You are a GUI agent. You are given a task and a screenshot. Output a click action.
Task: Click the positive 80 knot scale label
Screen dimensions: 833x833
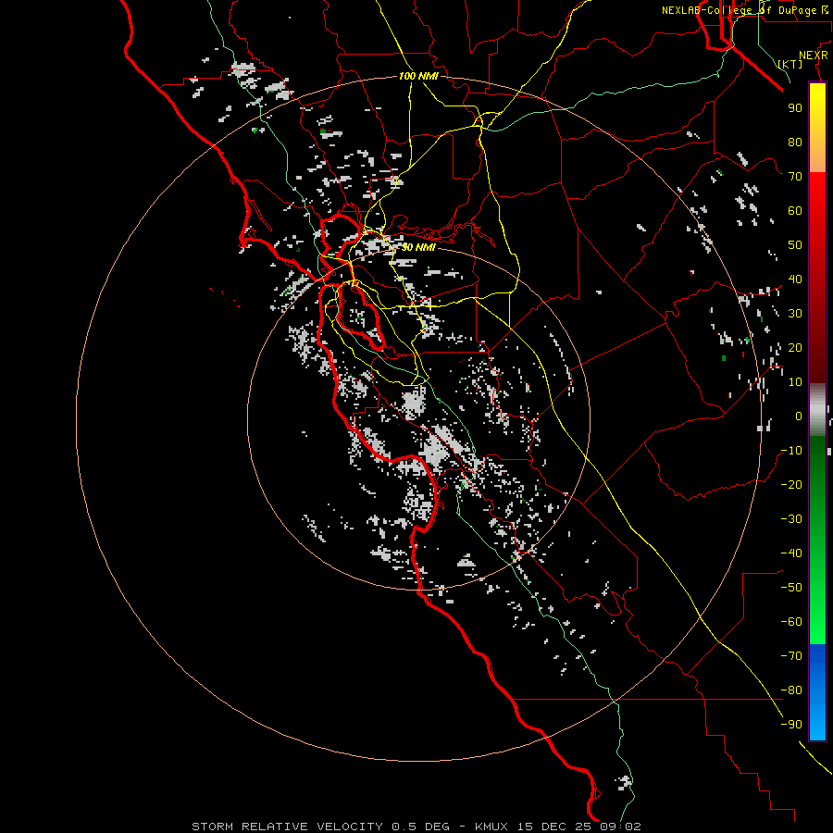tap(795, 143)
